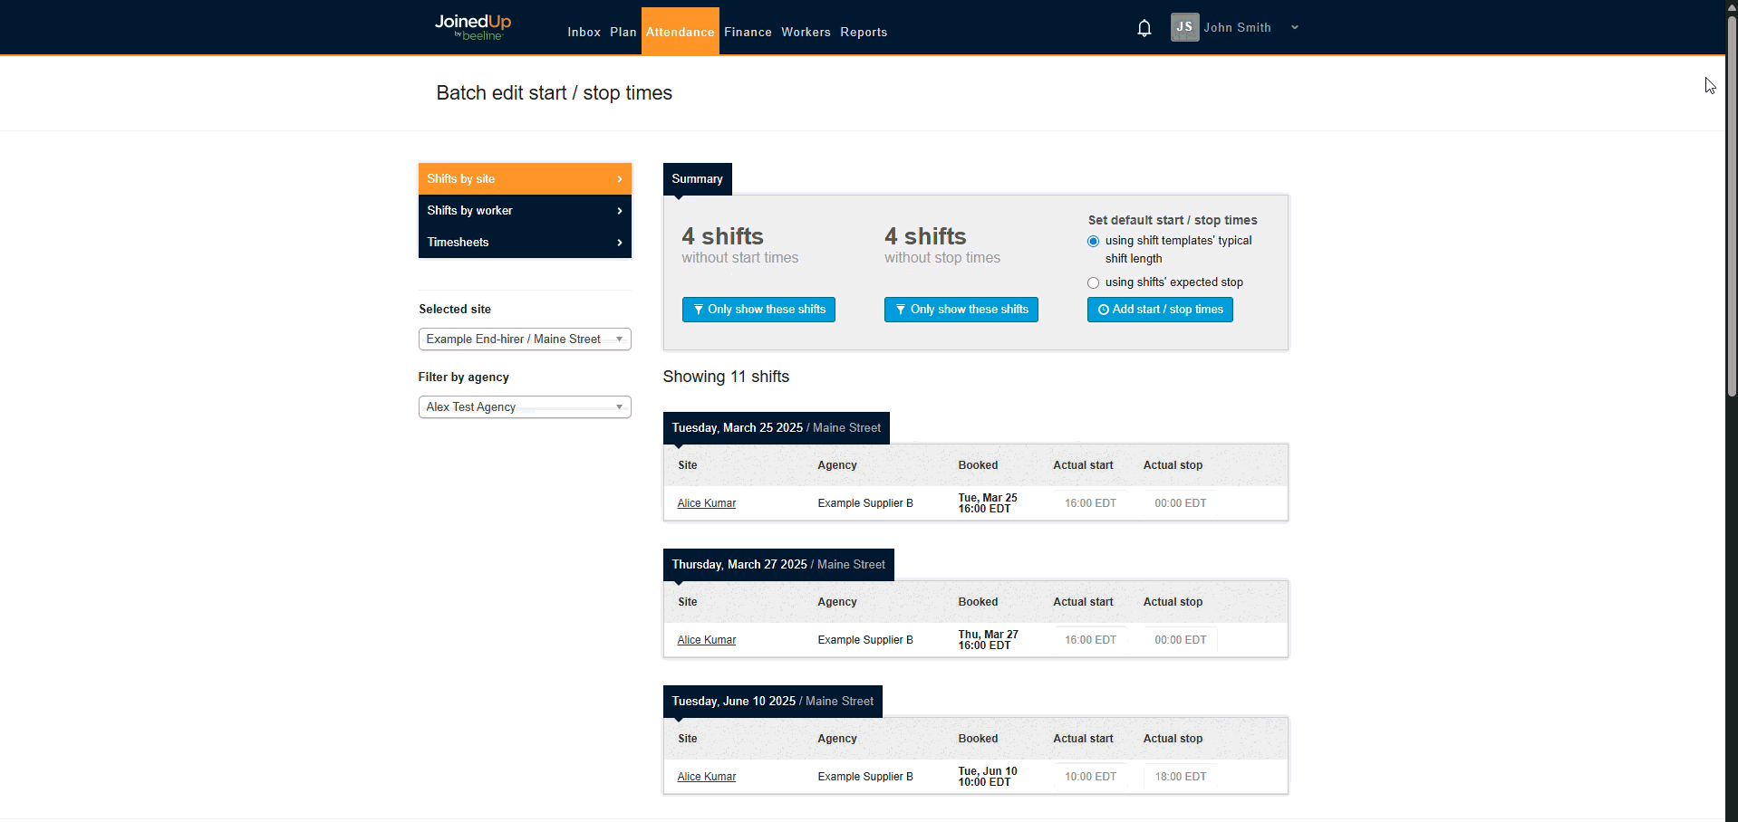Go to the Finance tab
This screenshot has height=822, width=1738.
click(x=748, y=32)
